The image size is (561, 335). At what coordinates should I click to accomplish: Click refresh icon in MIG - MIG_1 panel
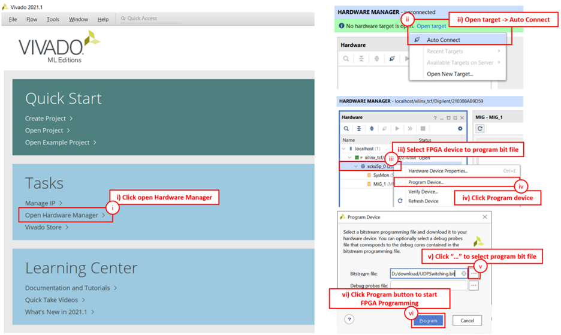tap(480, 128)
